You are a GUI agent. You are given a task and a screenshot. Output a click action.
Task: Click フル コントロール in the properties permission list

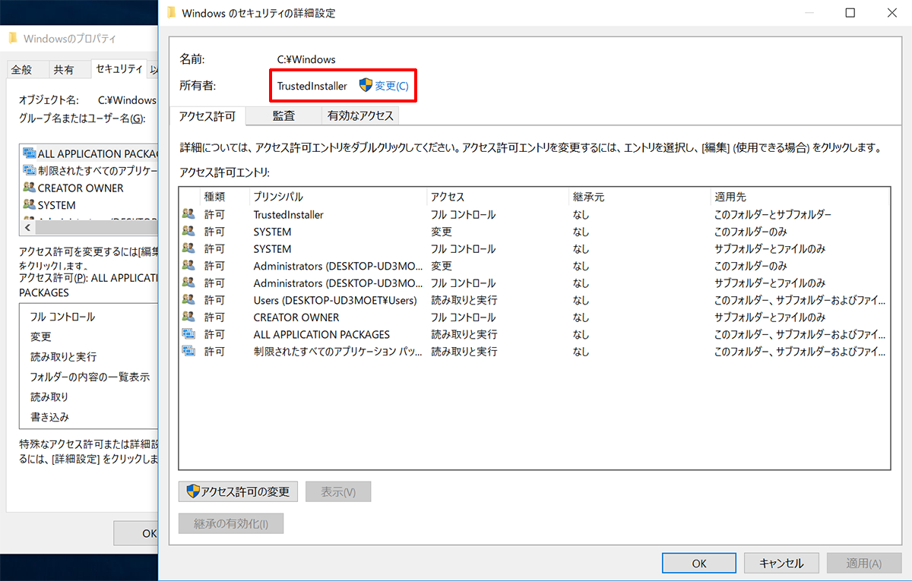pyautogui.click(x=63, y=317)
